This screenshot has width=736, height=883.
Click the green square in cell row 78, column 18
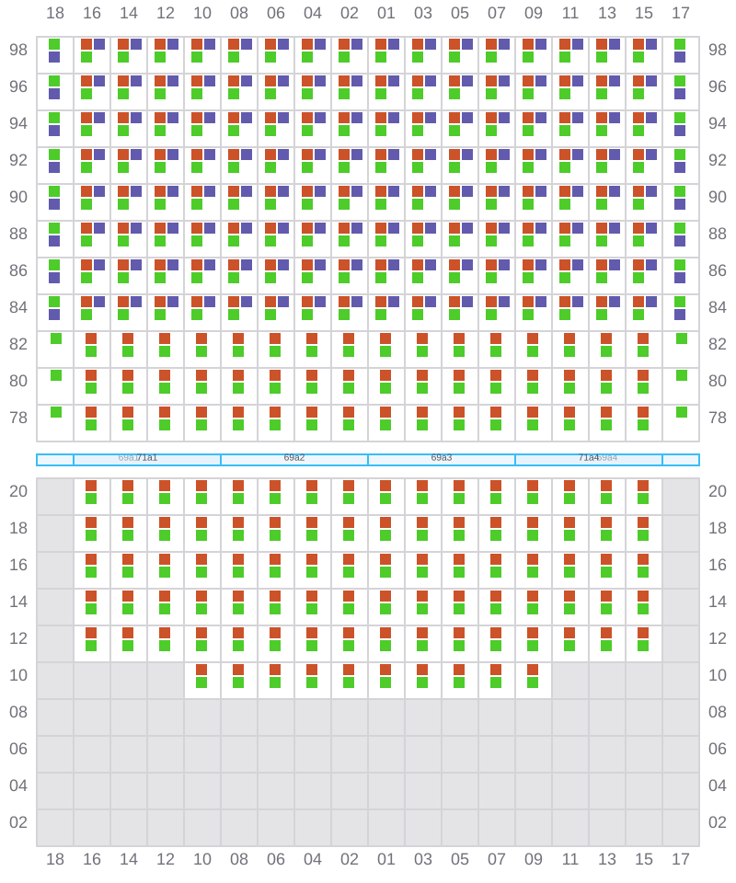coord(56,412)
